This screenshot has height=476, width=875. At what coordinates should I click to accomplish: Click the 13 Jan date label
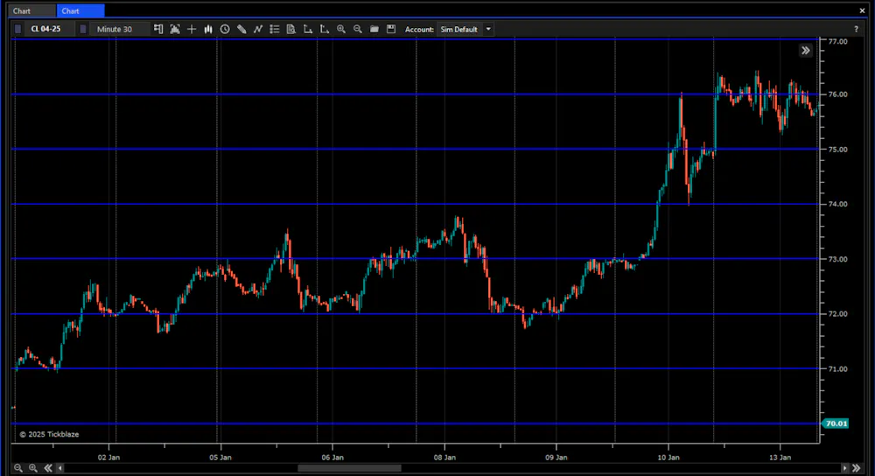coord(780,457)
